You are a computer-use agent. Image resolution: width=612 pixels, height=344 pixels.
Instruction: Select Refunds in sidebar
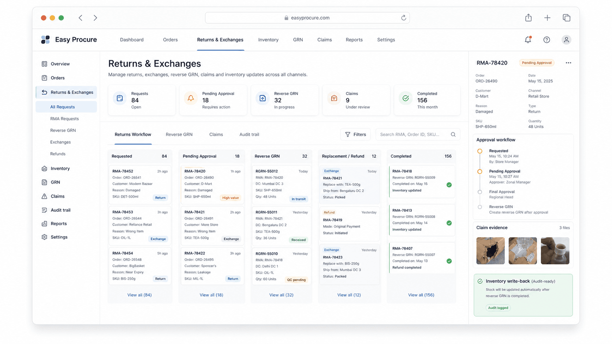point(58,154)
